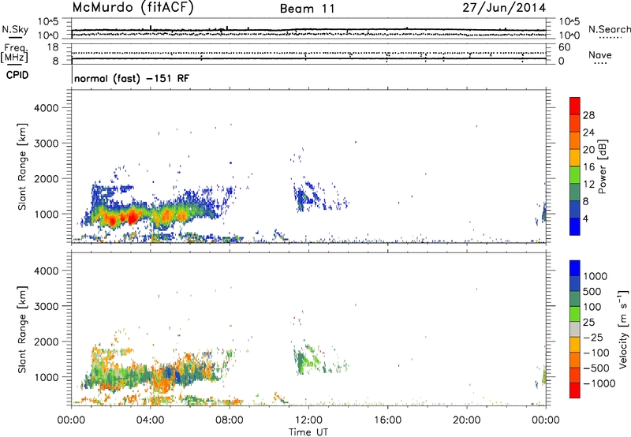
Task: Select the Velocity [m s-1] colorbar label
Action: tap(623, 329)
